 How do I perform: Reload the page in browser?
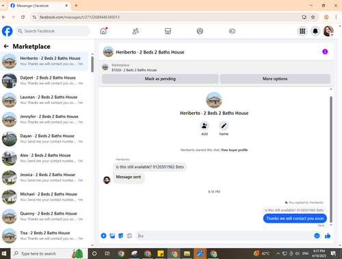pos(23,17)
